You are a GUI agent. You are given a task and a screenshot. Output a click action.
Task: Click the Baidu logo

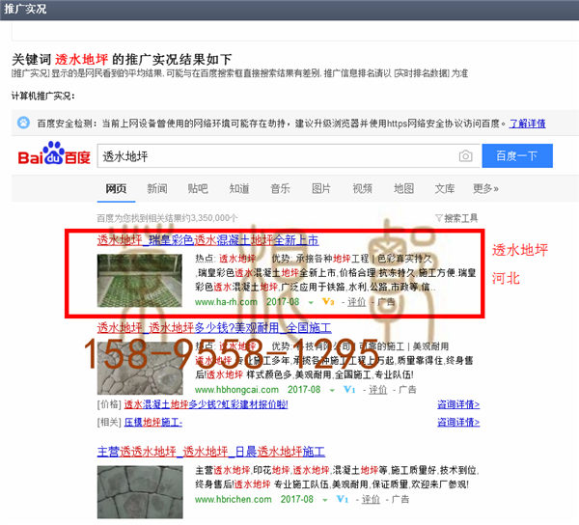[x=54, y=152]
